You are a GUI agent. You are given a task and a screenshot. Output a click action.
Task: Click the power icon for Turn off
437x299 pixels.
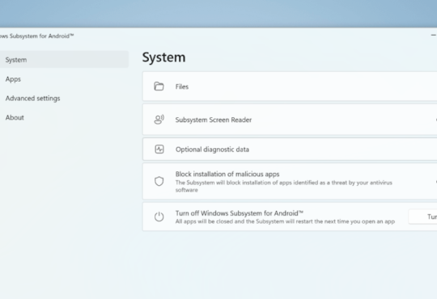[159, 217]
